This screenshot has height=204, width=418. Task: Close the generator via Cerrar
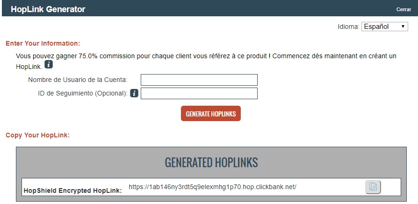coord(404,9)
